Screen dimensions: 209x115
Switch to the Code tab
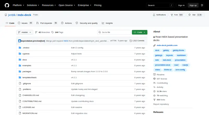10,23
